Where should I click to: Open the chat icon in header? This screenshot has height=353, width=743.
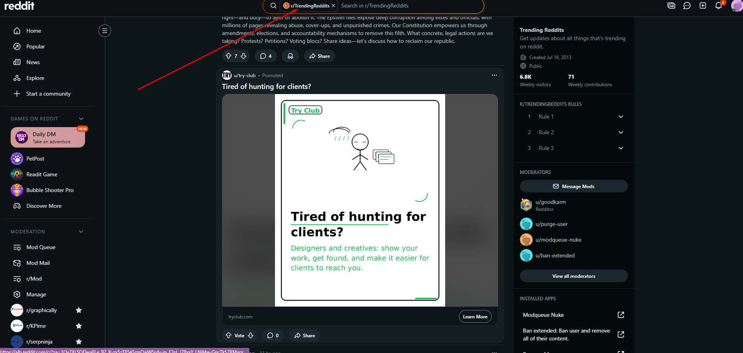pos(687,6)
